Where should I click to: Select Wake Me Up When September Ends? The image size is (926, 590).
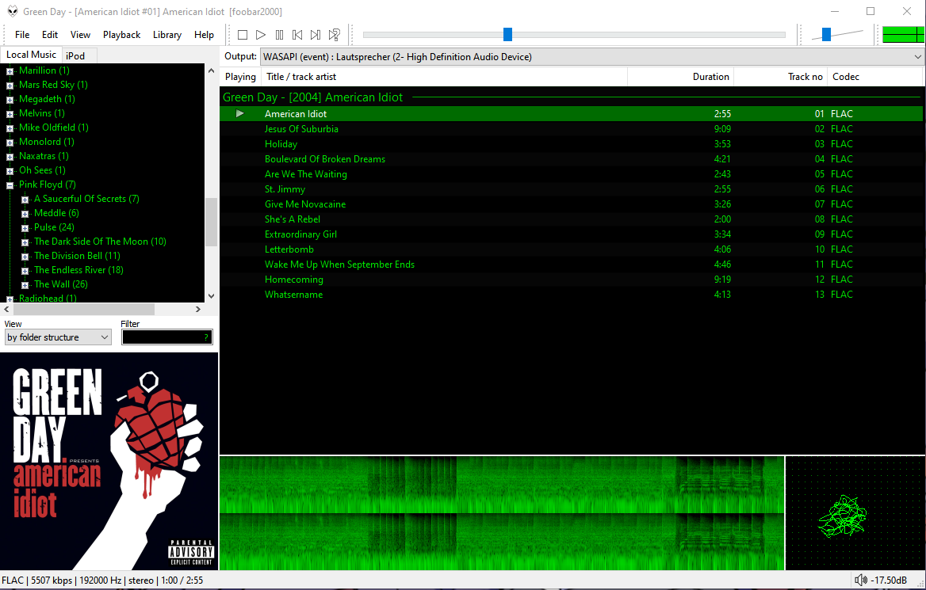click(571, 265)
